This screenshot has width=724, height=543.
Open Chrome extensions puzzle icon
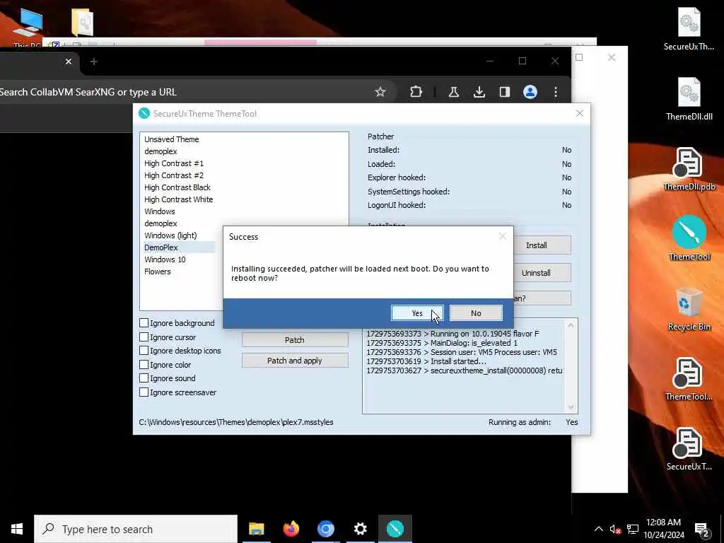click(416, 92)
